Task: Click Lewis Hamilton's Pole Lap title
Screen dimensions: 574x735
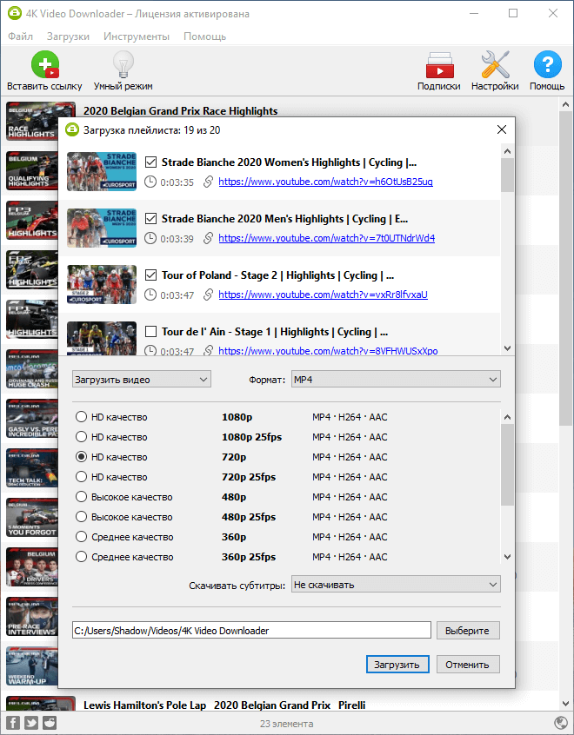Action: pos(224,705)
